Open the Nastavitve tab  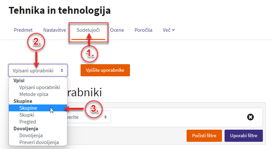55,30
